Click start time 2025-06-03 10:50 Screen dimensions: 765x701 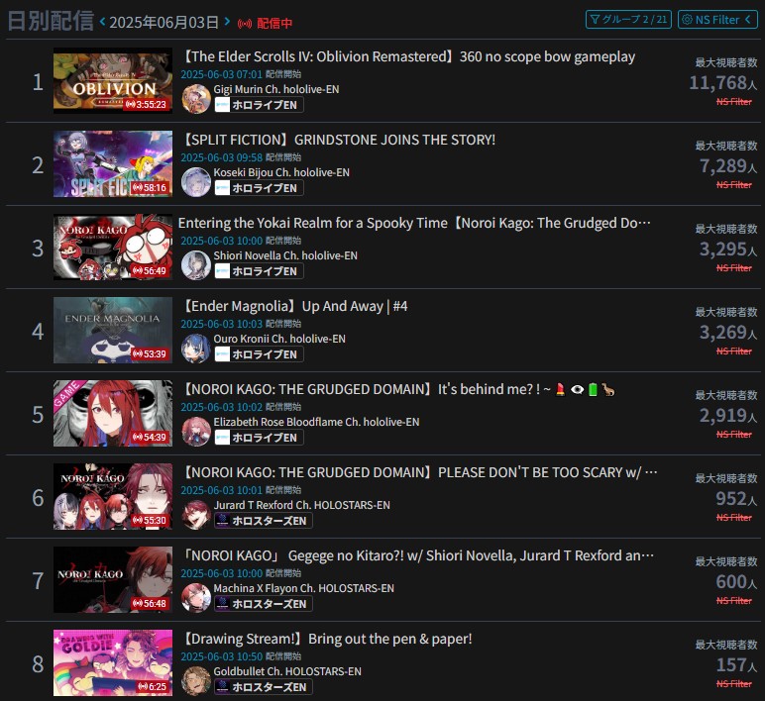(222, 656)
